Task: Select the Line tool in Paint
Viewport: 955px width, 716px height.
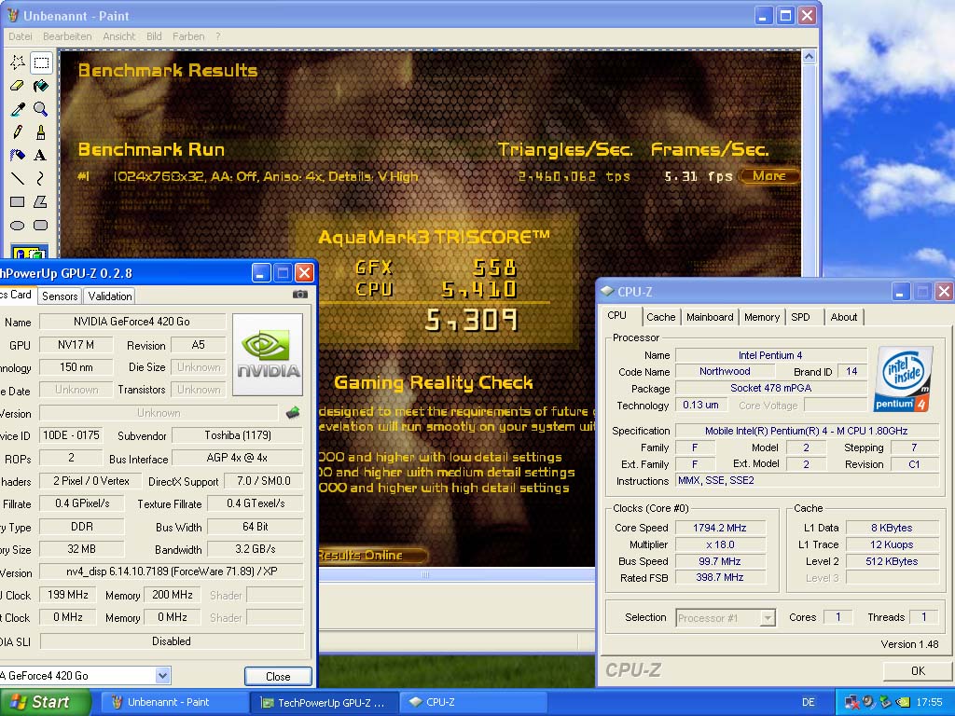Action: pyautogui.click(x=18, y=178)
